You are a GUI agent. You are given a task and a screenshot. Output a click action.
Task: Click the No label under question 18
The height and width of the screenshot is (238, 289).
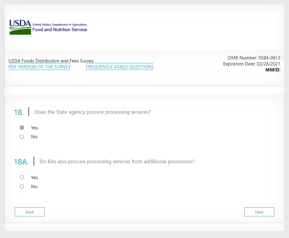tap(34, 137)
